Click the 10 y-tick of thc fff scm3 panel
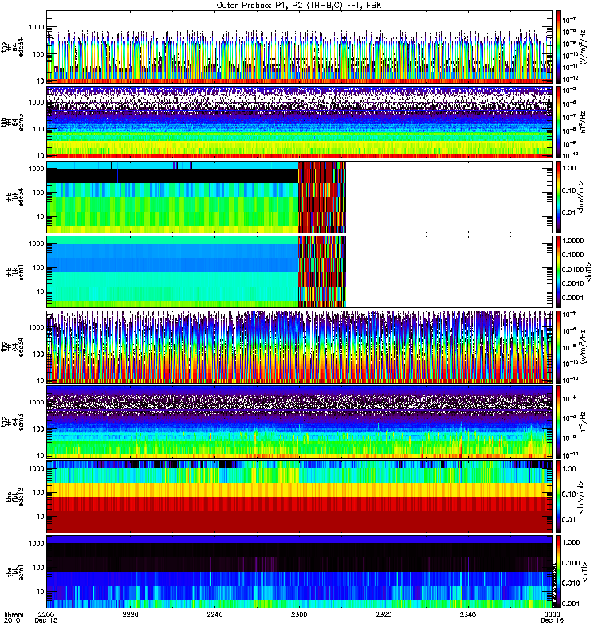598x637 pixels. pyautogui.click(x=41, y=455)
